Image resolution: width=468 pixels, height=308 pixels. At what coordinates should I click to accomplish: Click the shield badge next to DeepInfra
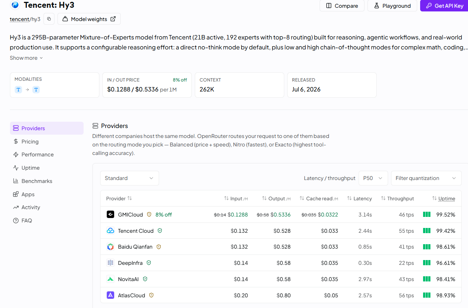[x=149, y=263]
